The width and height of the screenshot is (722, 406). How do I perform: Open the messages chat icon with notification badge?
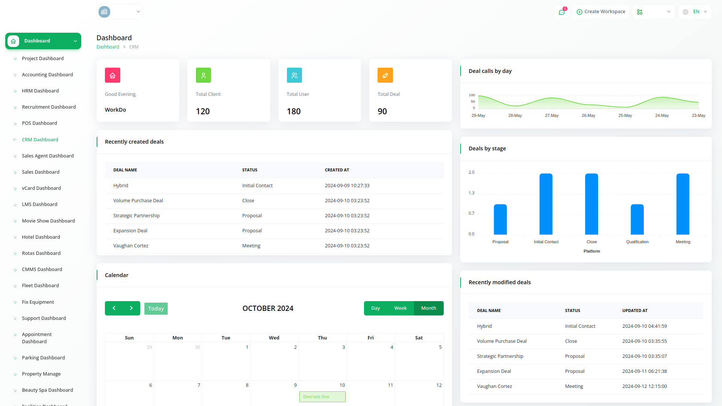click(562, 12)
